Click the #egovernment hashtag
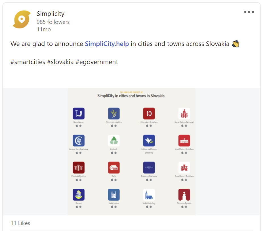 click(x=97, y=62)
